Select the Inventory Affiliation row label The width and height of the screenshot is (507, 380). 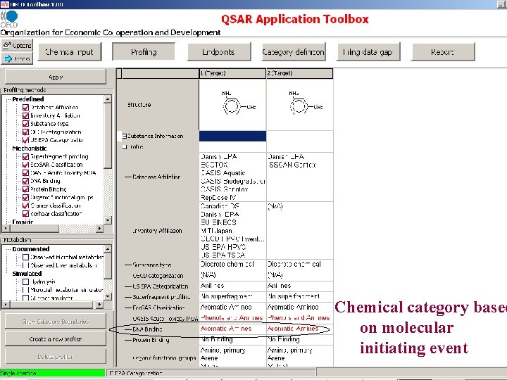(x=158, y=231)
